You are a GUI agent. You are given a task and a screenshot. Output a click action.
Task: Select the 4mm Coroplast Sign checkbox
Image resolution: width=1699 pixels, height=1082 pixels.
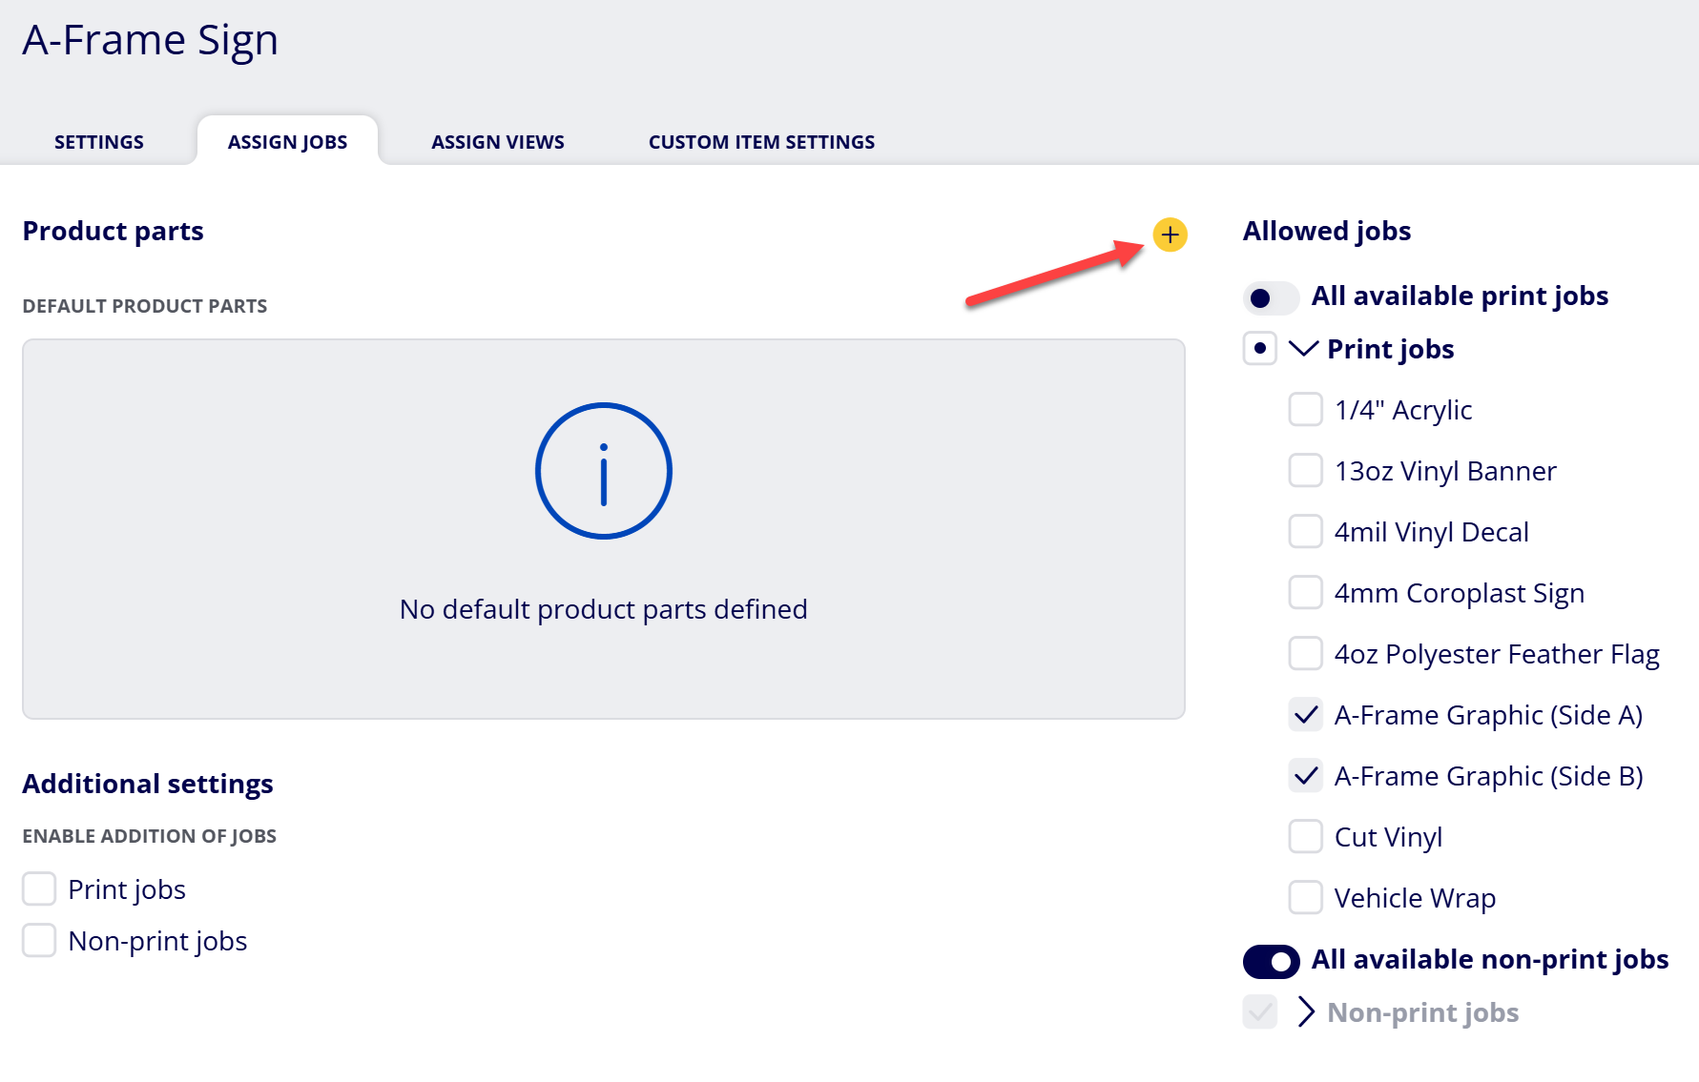1305,592
